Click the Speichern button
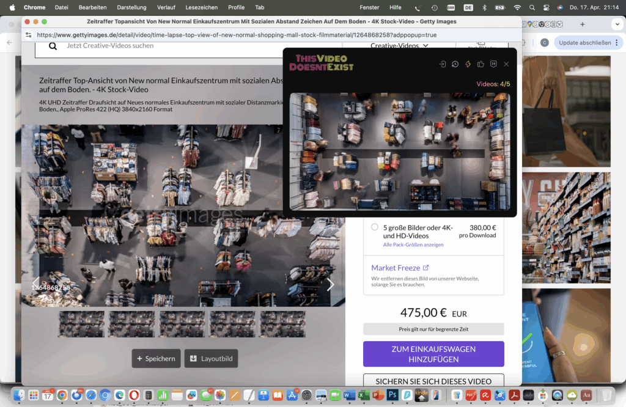This screenshot has height=407, width=626. [x=156, y=358]
